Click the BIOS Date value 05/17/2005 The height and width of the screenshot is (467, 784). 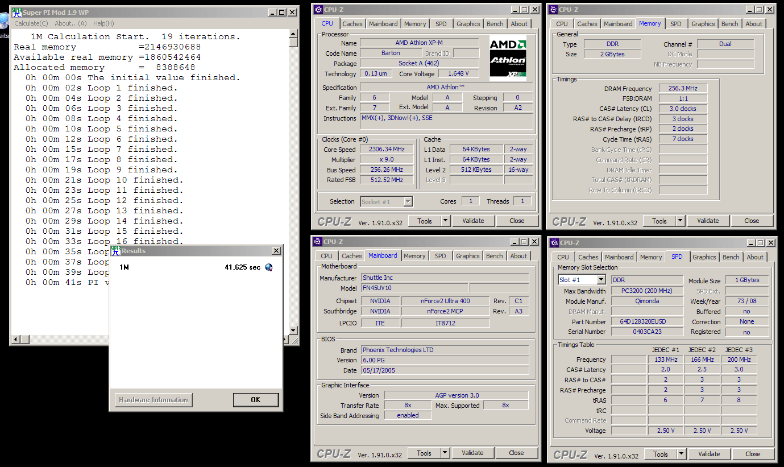point(445,370)
